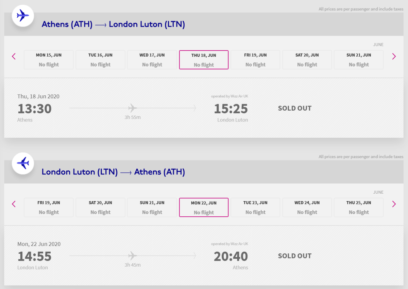
Task: Select outbound date Mon 15, Jun
Action: point(49,60)
